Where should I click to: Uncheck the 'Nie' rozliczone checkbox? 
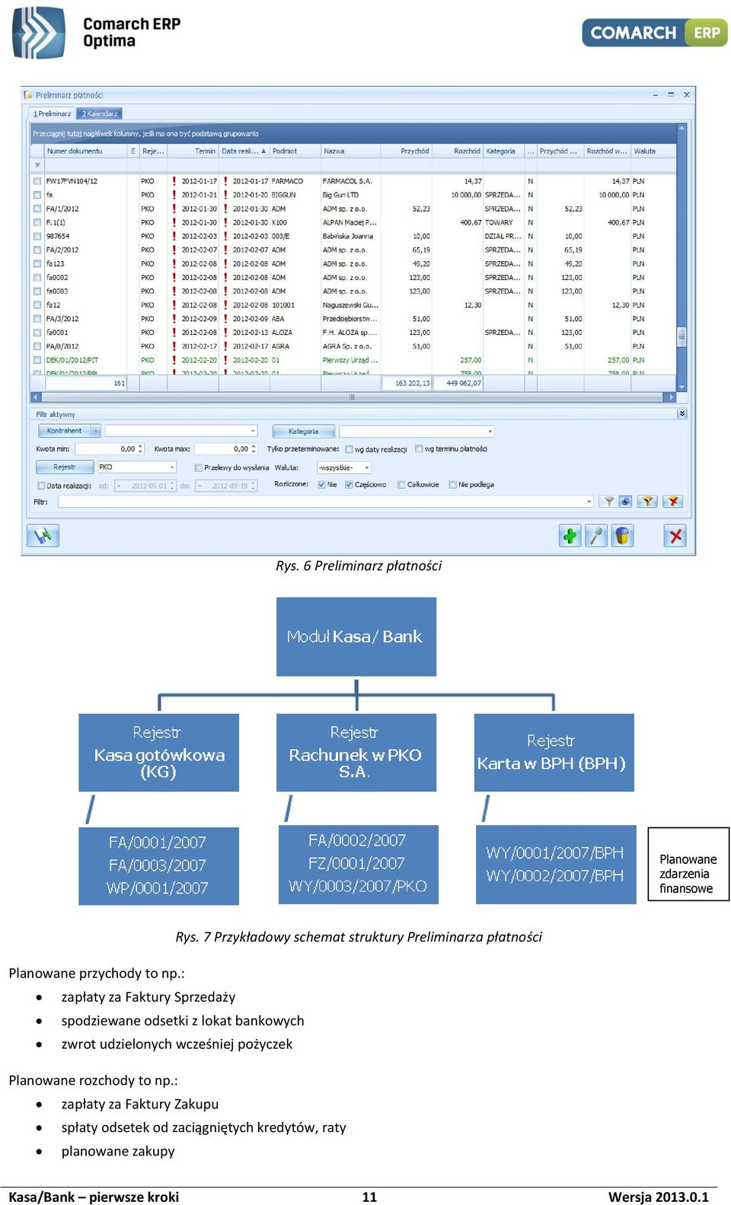321,485
